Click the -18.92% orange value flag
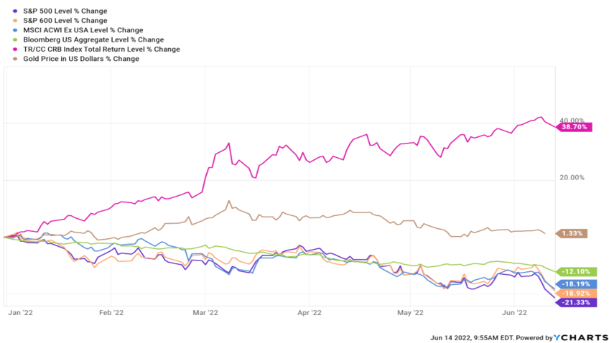This screenshot has width=609, height=343. pyautogui.click(x=575, y=293)
